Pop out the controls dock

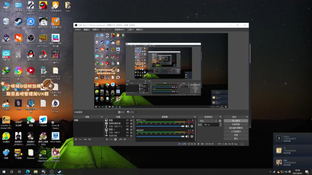(x=247, y=117)
